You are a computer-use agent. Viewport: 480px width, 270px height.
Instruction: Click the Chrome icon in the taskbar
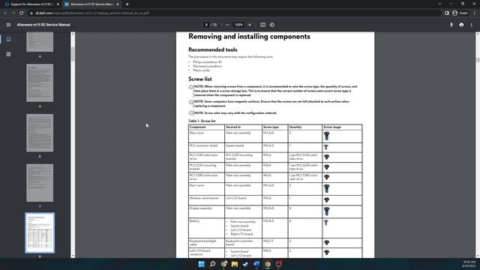pyautogui.click(x=268, y=264)
